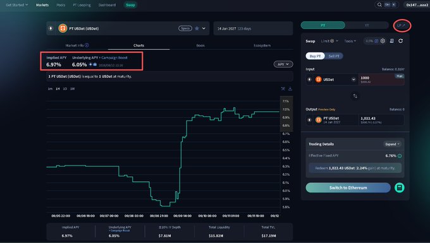Open Specs button for PT USDat

pos(185,28)
